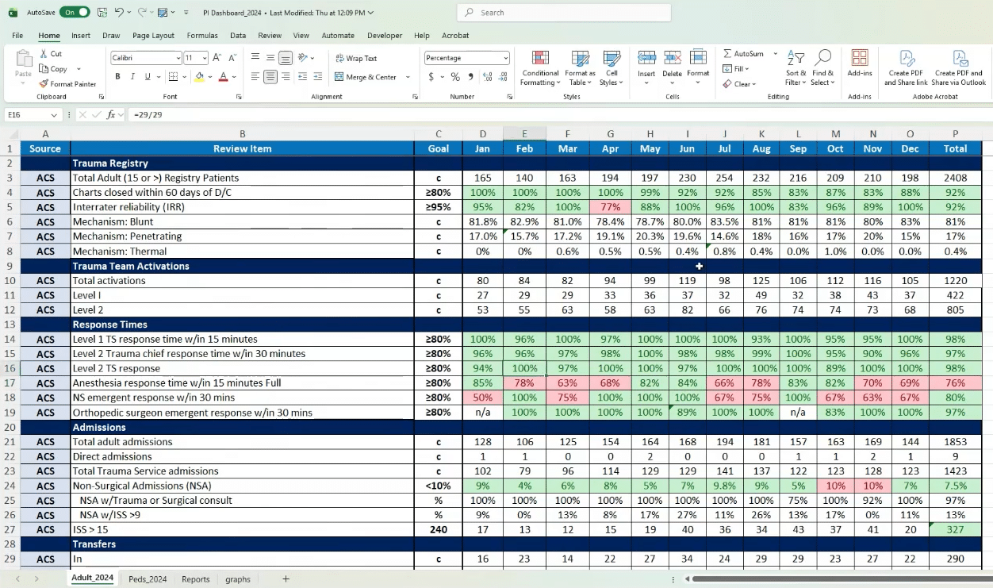Expand the Merge & Center arrow
Image resolution: width=993 pixels, height=588 pixels.
(x=408, y=77)
